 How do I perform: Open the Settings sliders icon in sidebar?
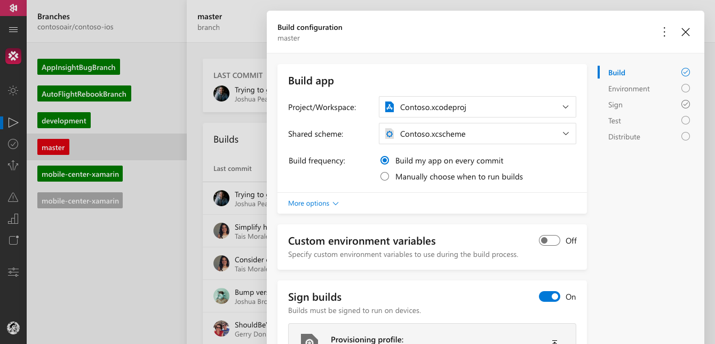[x=13, y=272]
